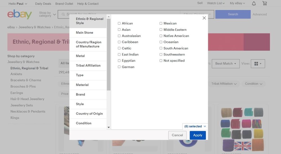The image size is (281, 154).
Task: Open the shopping cart icon
Action: pyautogui.click(x=264, y=3)
